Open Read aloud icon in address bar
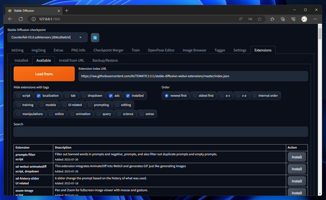Image resolution: width=326 pixels, height=200 pixels. (x=241, y=19)
